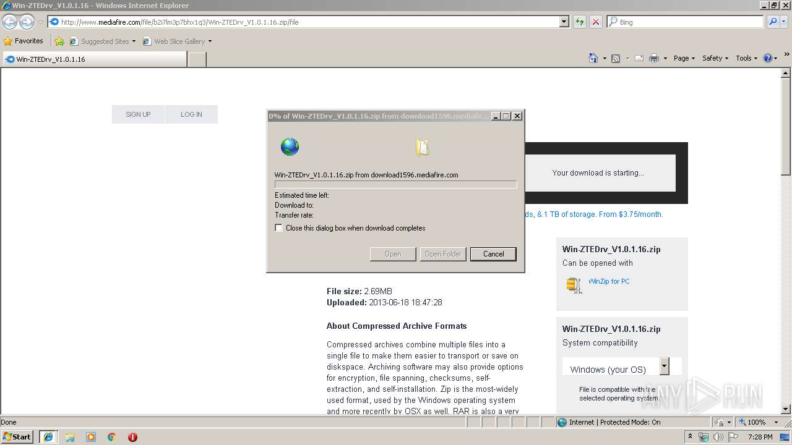
Task: Launch Chrome from the taskbar
Action: [112, 437]
